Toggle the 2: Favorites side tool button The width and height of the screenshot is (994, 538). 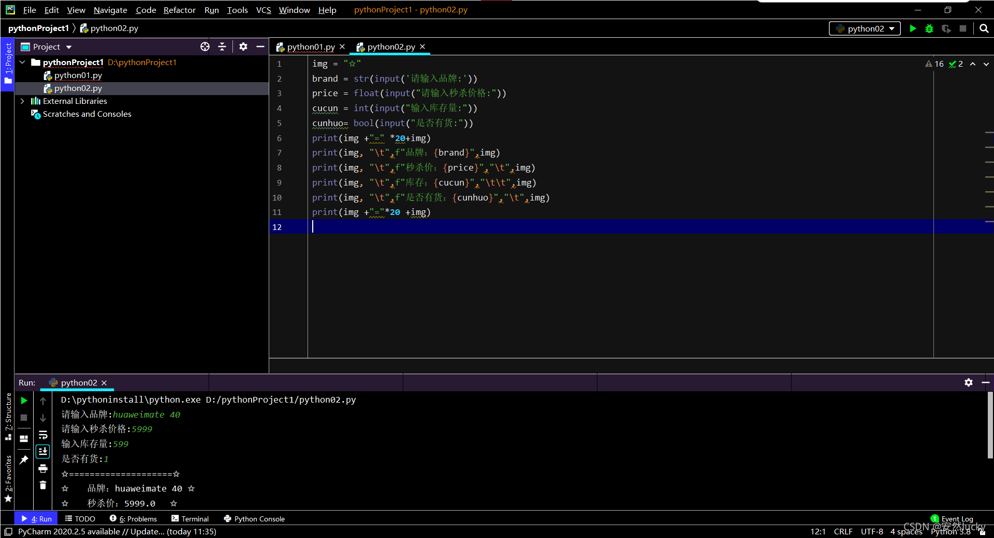point(8,478)
